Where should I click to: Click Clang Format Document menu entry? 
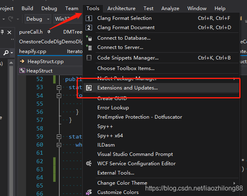click(161, 28)
